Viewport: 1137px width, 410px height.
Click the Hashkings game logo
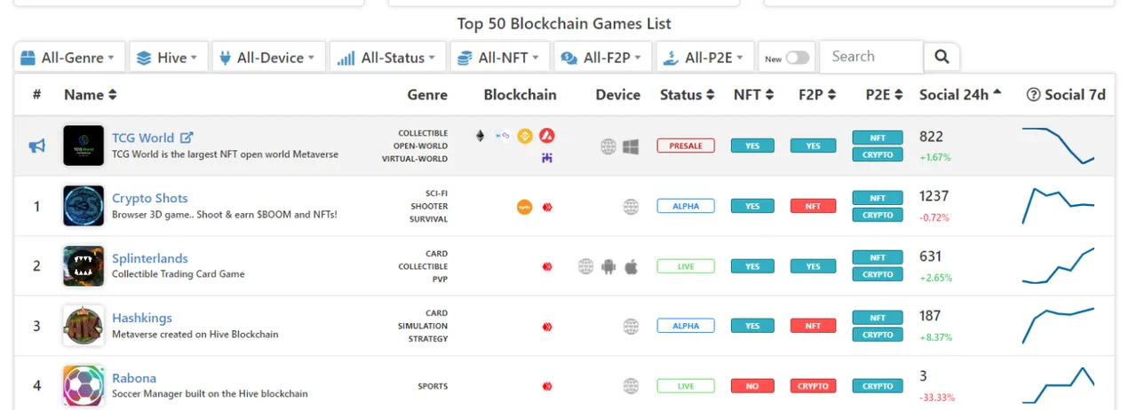[83, 326]
